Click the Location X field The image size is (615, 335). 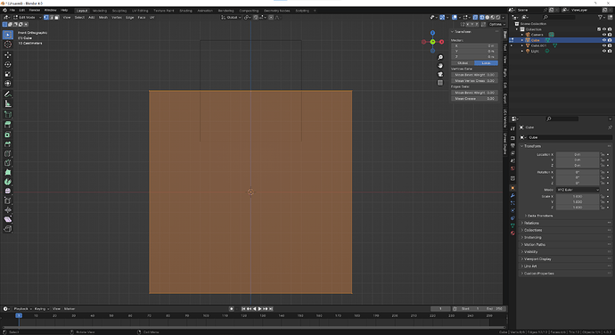pyautogui.click(x=578, y=154)
